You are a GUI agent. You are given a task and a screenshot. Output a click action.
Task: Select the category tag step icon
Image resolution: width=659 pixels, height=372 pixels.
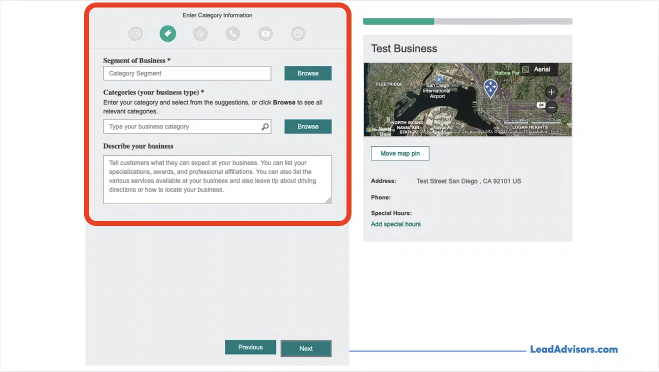(168, 33)
